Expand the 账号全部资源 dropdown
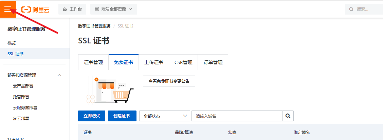383x140 pixels. coord(113,9)
